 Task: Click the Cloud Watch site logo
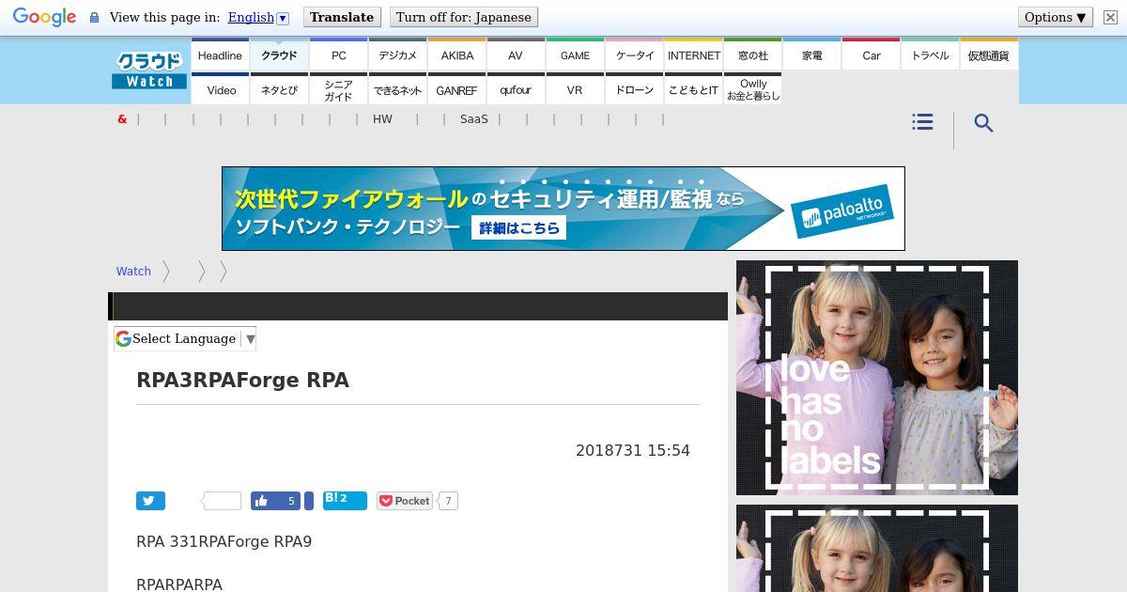(x=149, y=70)
